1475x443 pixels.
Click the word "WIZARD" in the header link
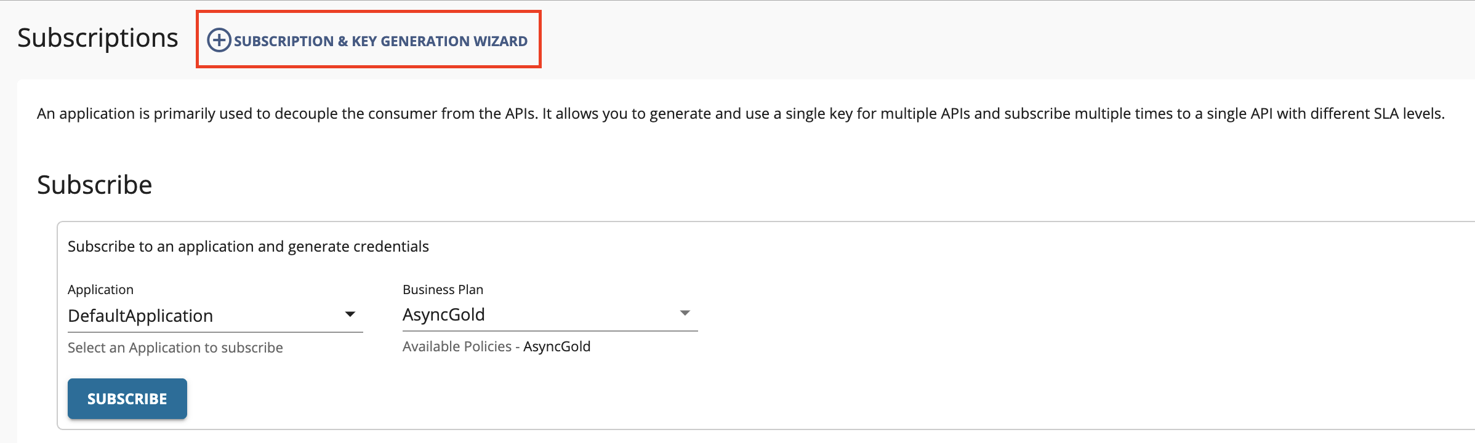click(500, 41)
